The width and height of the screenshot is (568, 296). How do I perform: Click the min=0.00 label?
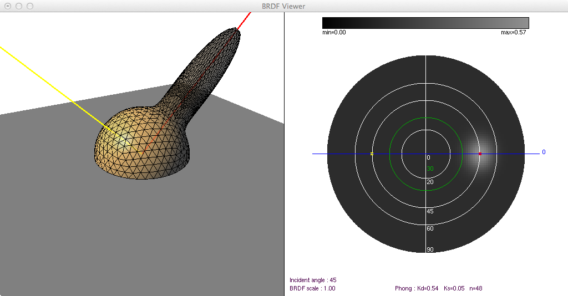tap(334, 33)
